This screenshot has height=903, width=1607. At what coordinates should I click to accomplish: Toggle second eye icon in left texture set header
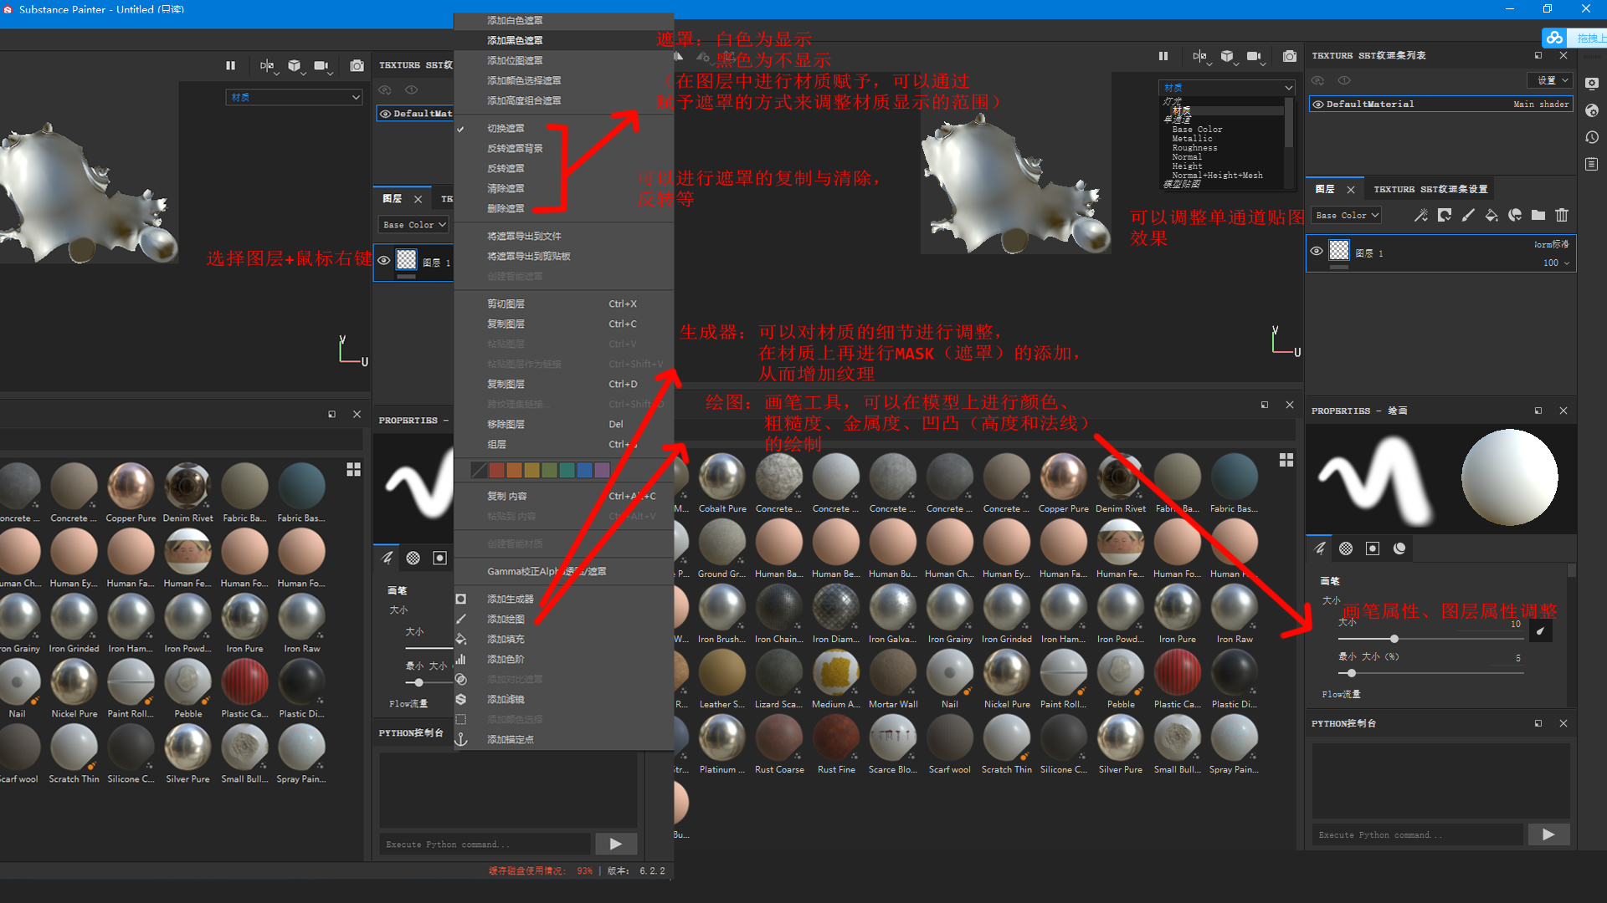point(412,89)
